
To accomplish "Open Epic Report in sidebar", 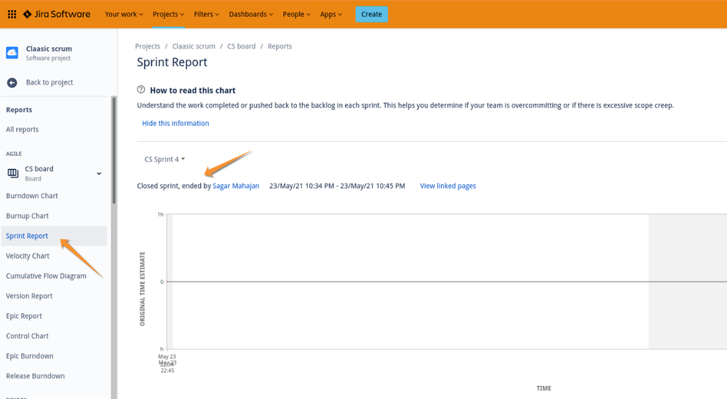I will [x=24, y=316].
